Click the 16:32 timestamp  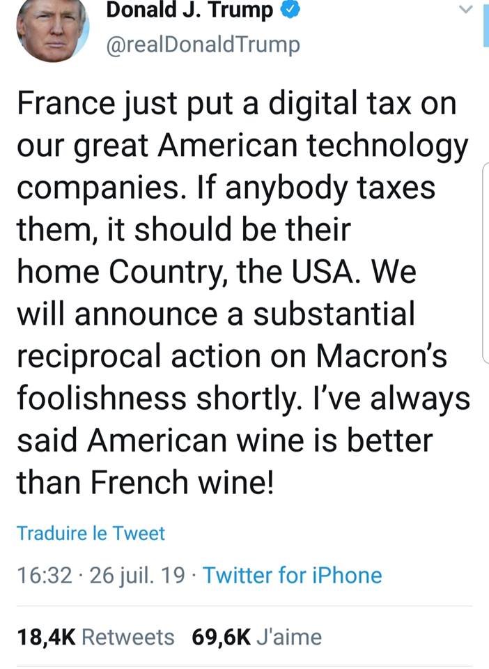[42, 576]
